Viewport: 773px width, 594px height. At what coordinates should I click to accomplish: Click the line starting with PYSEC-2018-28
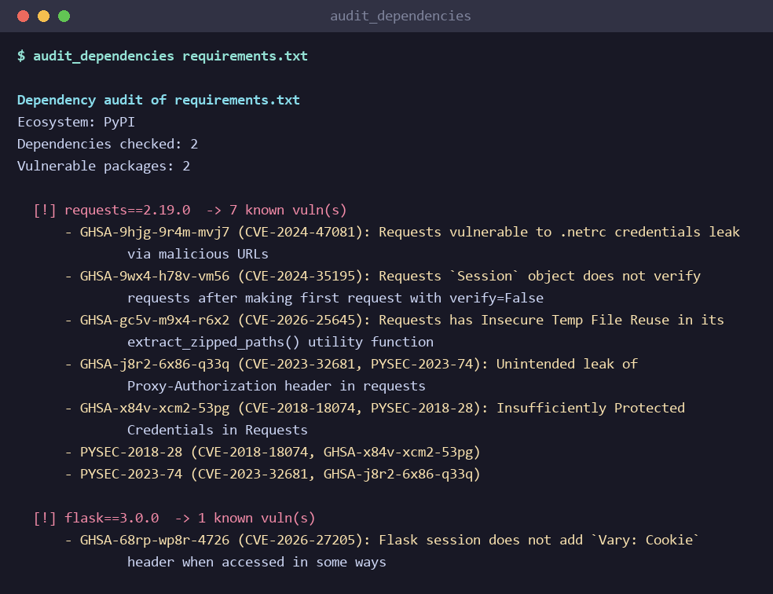(x=273, y=452)
